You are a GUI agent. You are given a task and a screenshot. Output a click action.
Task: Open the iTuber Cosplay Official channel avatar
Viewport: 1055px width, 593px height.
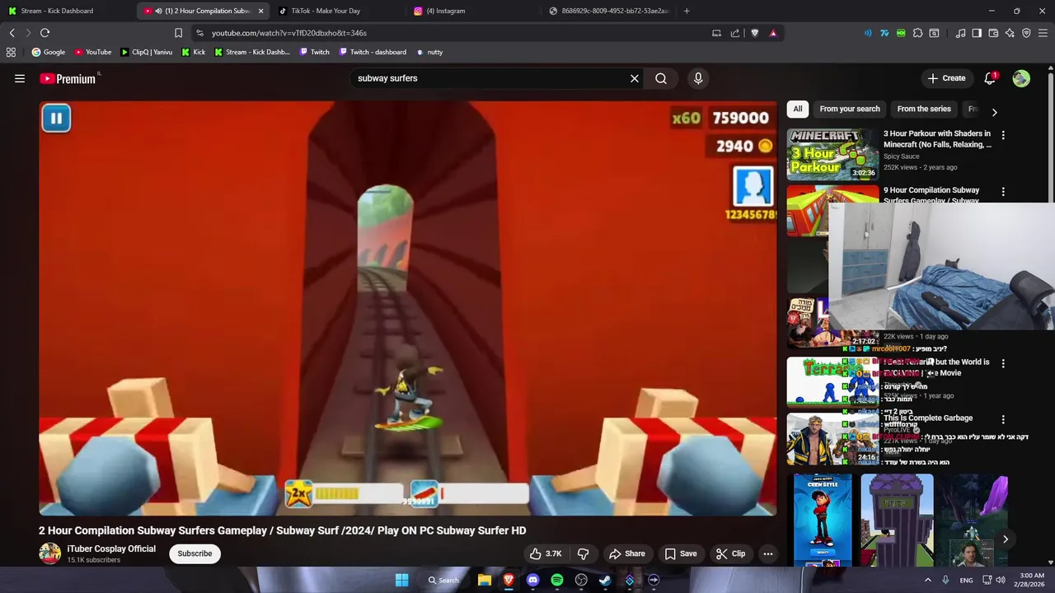point(49,553)
